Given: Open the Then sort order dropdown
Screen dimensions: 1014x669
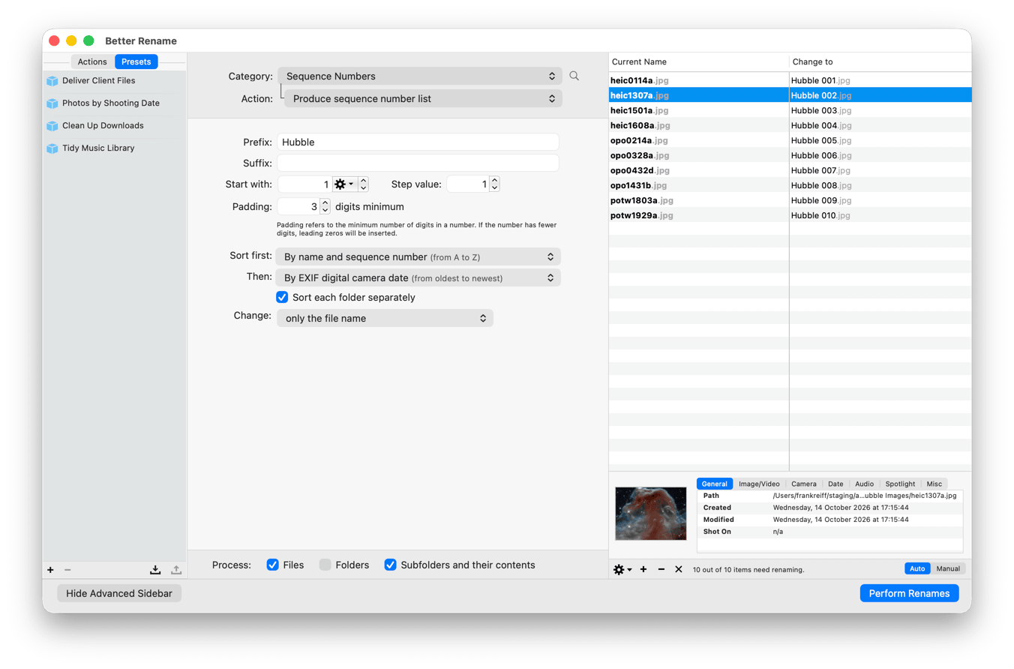Looking at the screenshot, I should click(418, 277).
